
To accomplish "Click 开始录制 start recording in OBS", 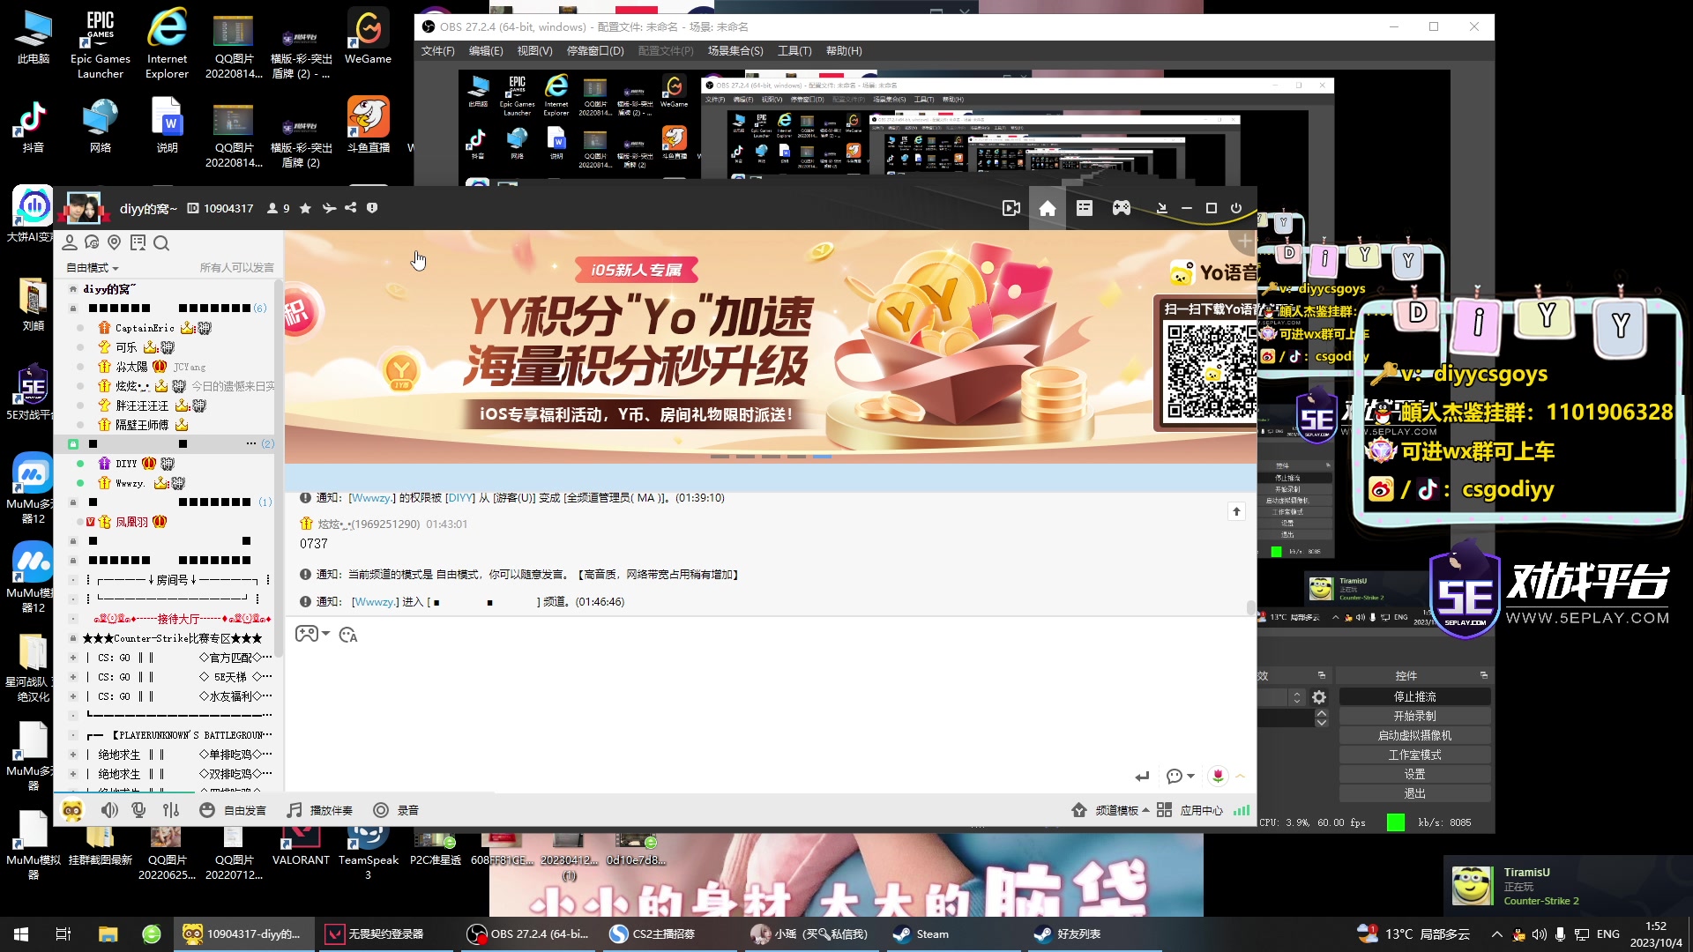I will (1415, 717).
